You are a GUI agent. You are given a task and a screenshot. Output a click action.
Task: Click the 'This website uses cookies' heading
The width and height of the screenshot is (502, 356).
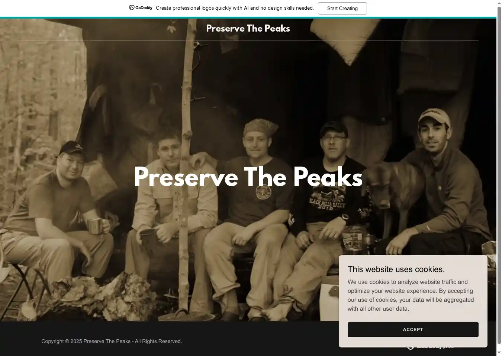pyautogui.click(x=396, y=269)
